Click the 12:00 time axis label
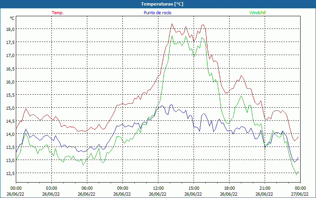 click(x=158, y=188)
